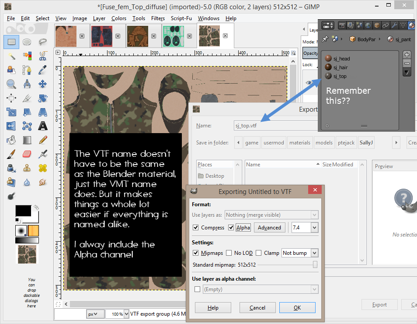Toggle the Alpha checkbox
This screenshot has width=417, height=324.
[231, 228]
